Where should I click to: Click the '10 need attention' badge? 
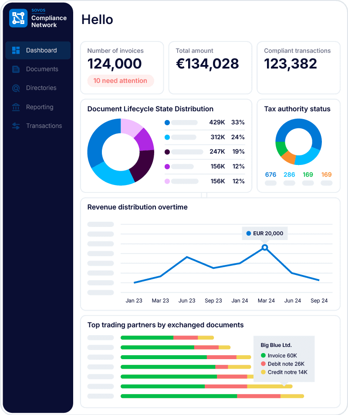point(120,81)
